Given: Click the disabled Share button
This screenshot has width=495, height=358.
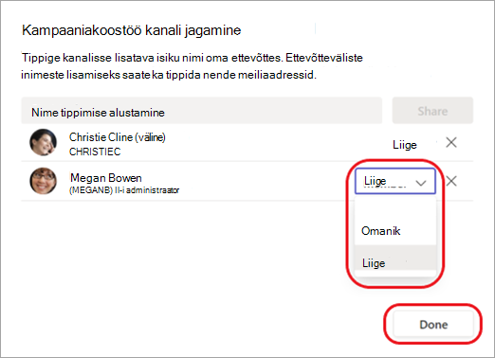Looking at the screenshot, I should click(x=432, y=111).
